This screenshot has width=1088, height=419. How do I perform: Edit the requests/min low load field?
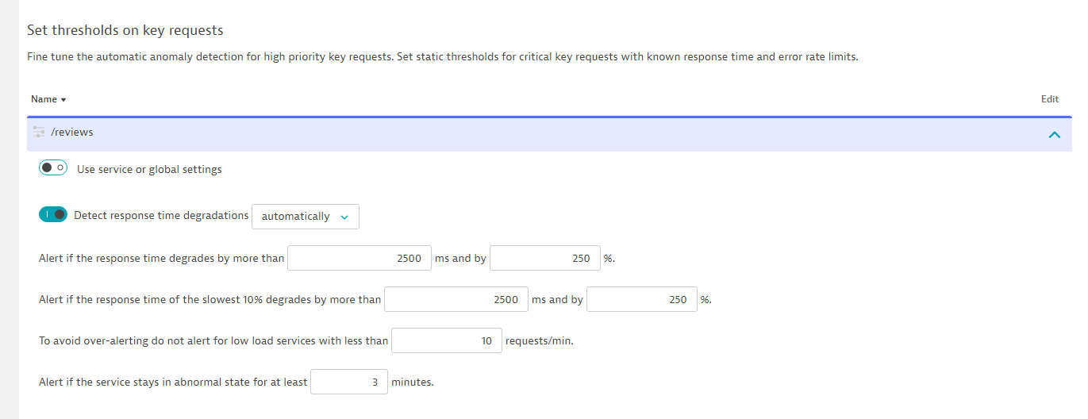[446, 340]
